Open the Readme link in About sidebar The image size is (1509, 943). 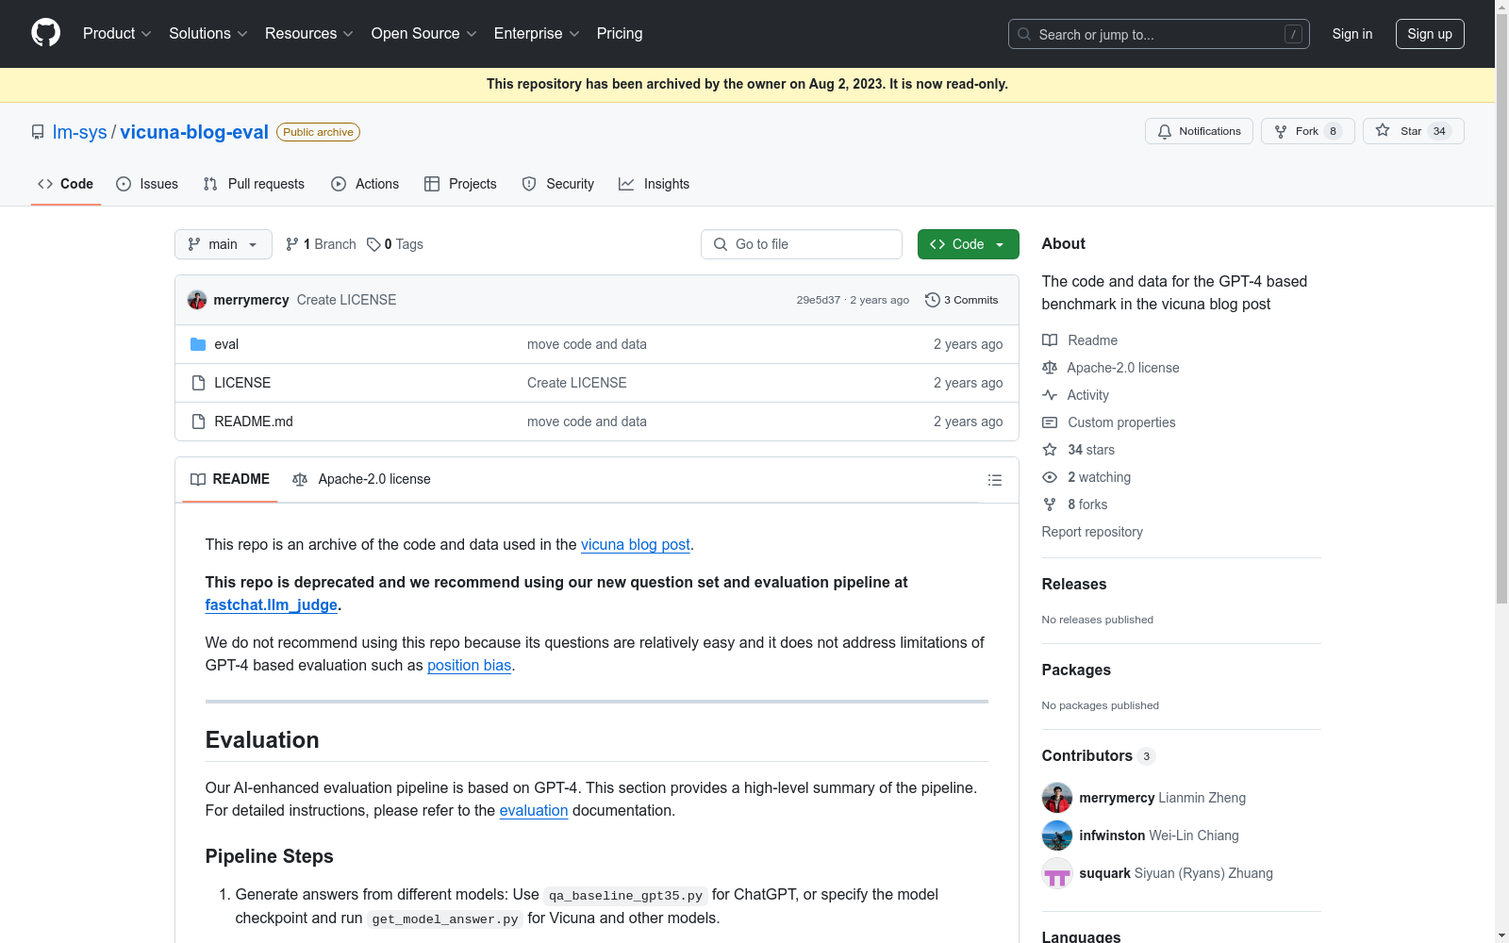coord(1080,340)
